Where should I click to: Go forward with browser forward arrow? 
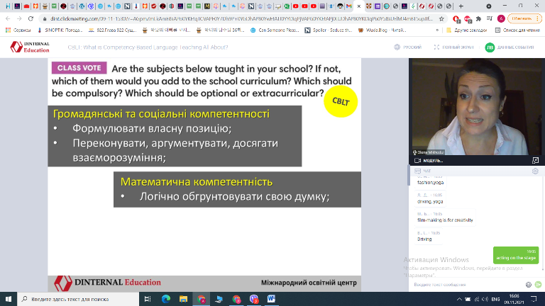[x=19, y=18]
